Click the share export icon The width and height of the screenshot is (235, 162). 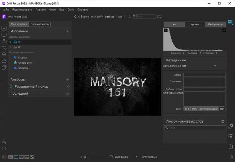click(x=231, y=146)
